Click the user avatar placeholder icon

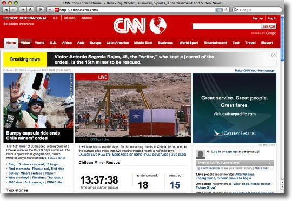coord(201,155)
